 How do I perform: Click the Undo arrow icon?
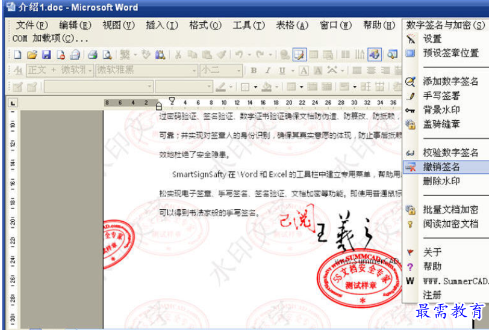(239, 55)
